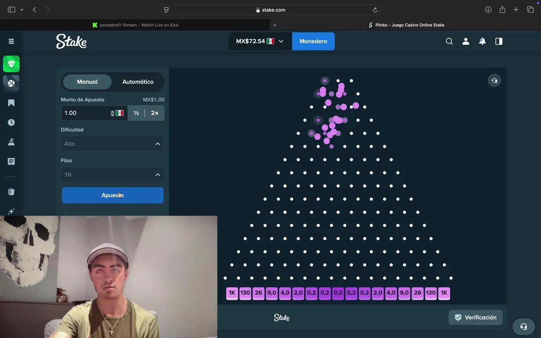This screenshot has width=541, height=338.
Task: Click Safari share icon
Action: [502, 10]
